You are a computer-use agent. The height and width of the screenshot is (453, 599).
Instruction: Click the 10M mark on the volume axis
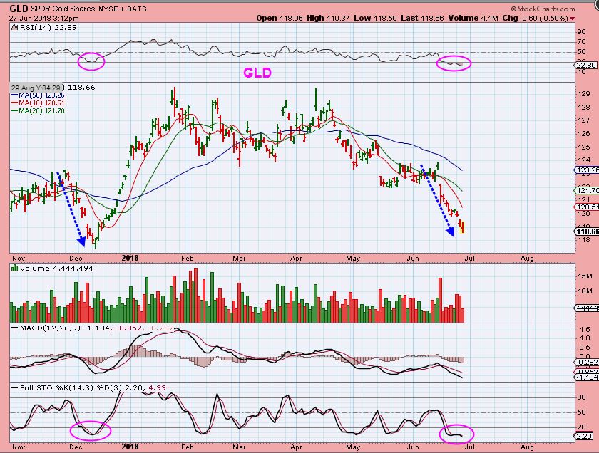coord(585,291)
